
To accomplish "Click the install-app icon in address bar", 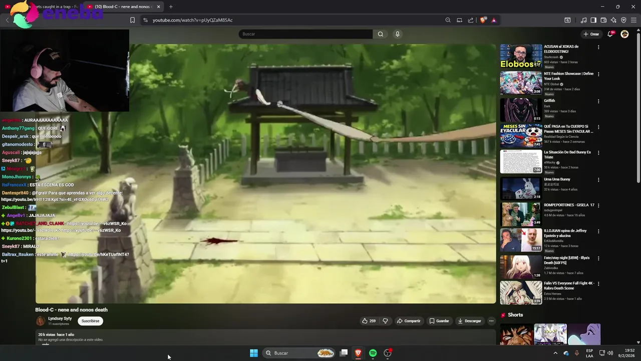I will pyautogui.click(x=459, y=20).
